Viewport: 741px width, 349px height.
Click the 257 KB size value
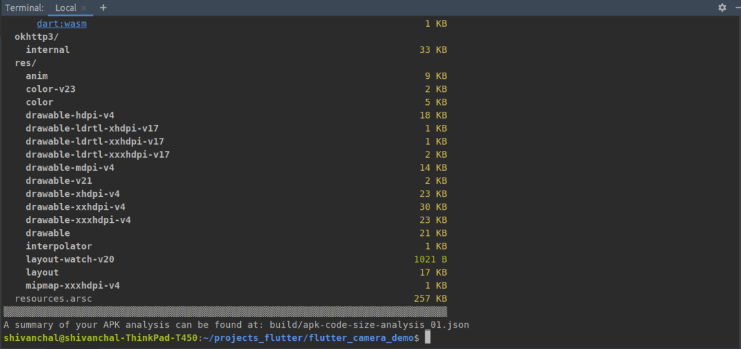pyautogui.click(x=430, y=299)
